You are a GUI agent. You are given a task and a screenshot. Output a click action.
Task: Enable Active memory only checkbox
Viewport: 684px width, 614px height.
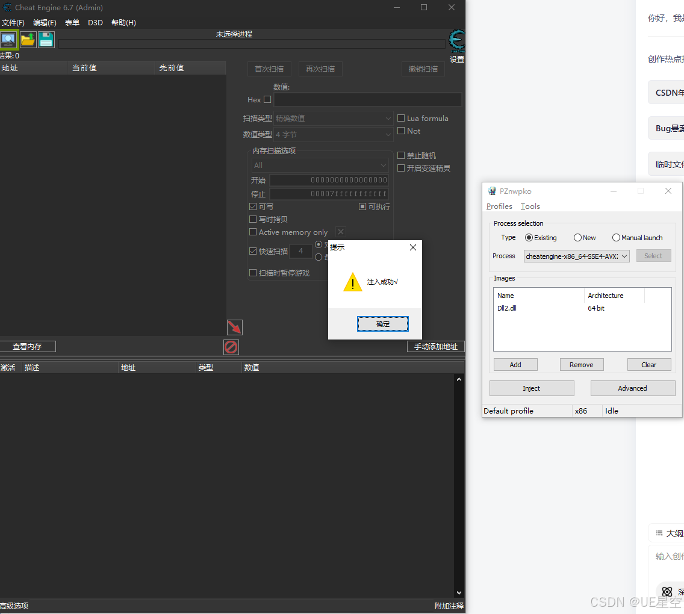point(252,232)
